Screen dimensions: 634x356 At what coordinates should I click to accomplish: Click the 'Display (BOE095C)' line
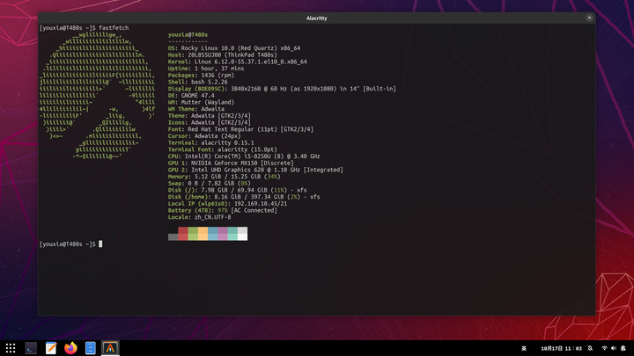tap(282, 89)
